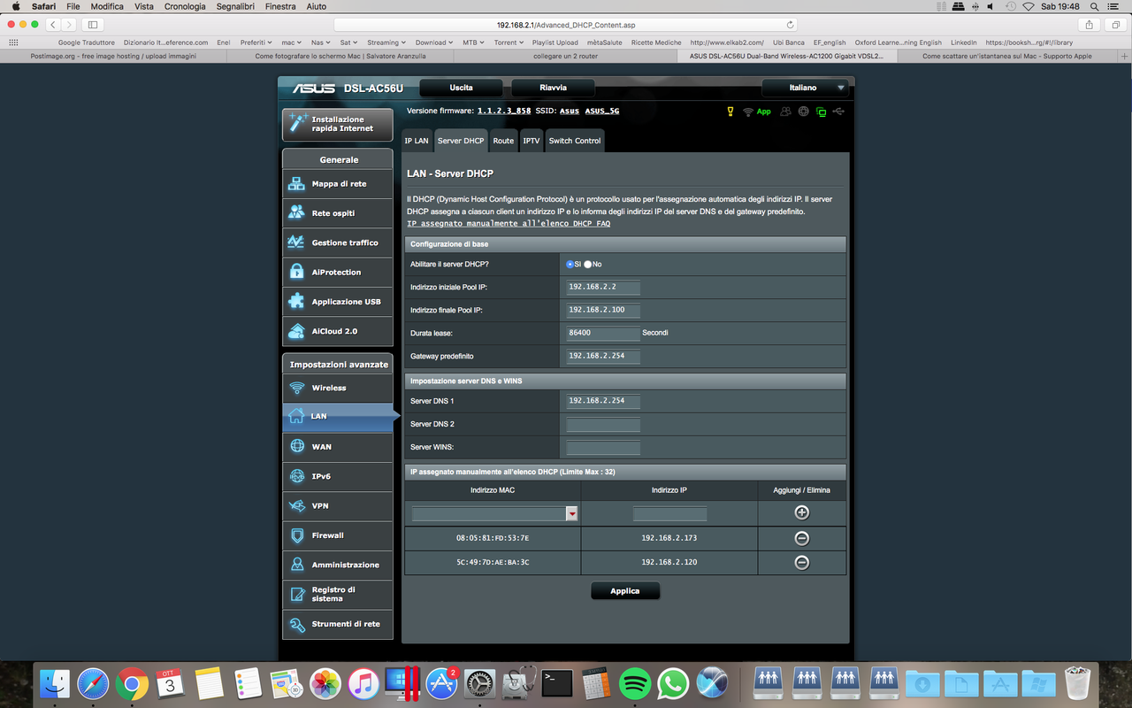Switch to IP LAN tab
Screen dimensions: 1132x708
coord(417,141)
